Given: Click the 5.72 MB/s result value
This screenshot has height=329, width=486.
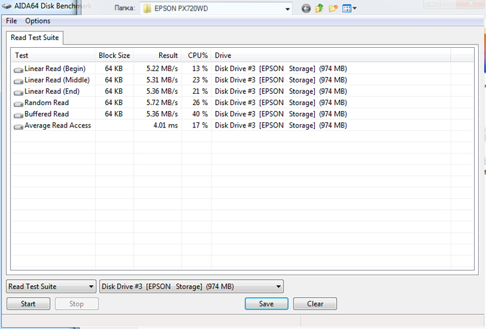Looking at the screenshot, I should [x=162, y=102].
